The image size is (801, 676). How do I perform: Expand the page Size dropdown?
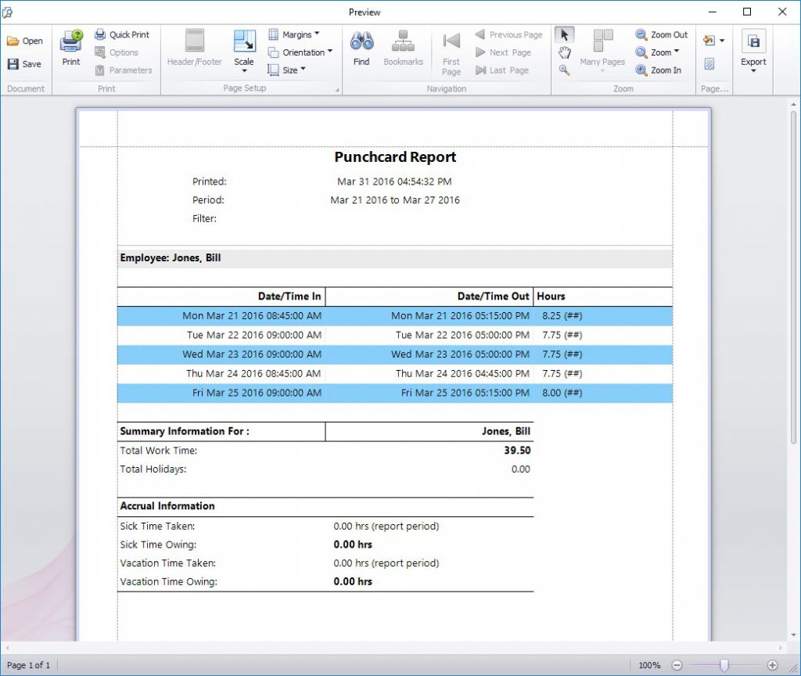point(286,70)
